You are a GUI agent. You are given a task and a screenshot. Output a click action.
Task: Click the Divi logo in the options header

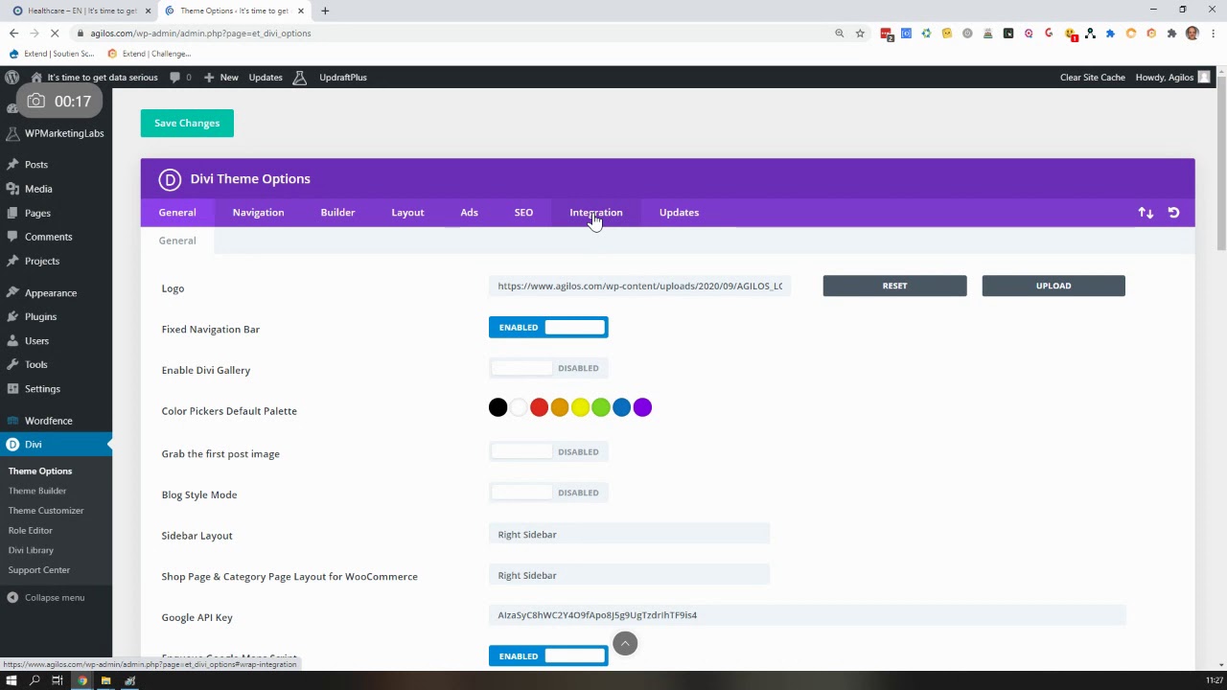click(170, 179)
